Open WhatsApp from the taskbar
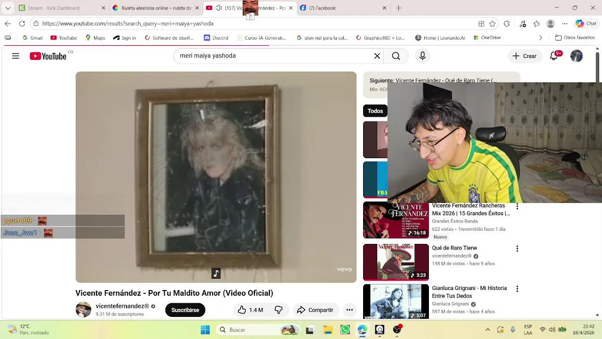 click(x=345, y=330)
